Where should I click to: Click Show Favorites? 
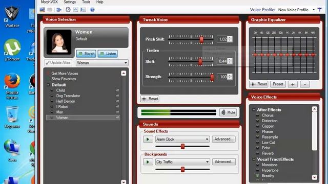pos(64,79)
